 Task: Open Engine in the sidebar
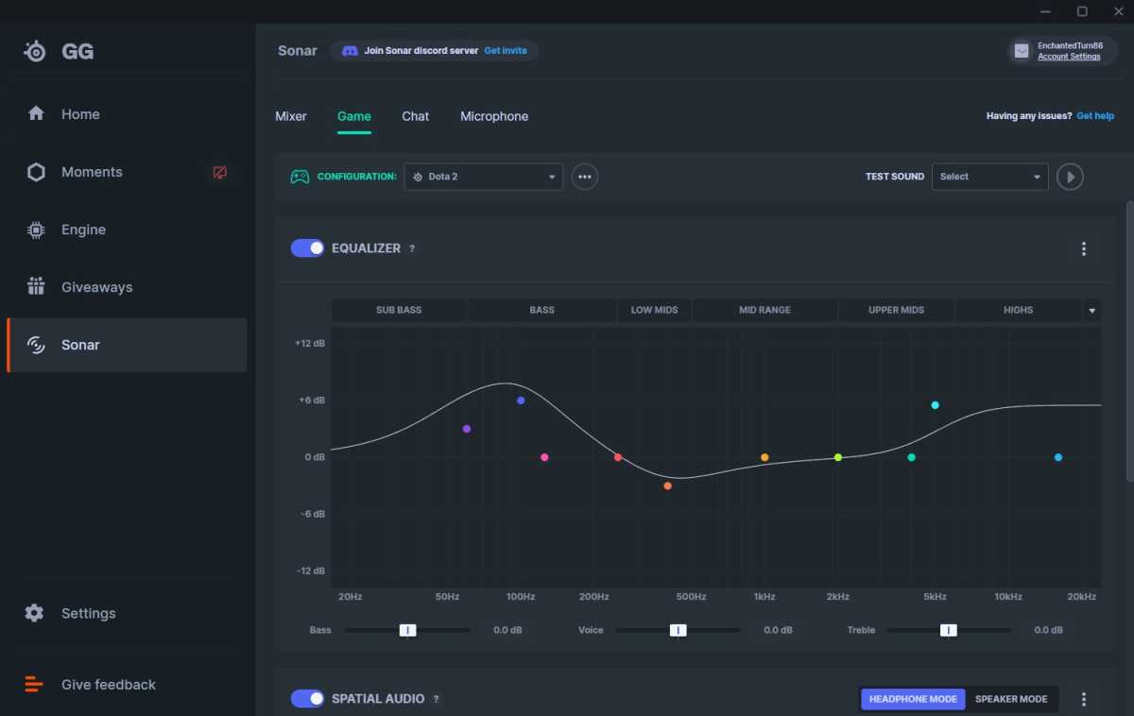(127, 230)
